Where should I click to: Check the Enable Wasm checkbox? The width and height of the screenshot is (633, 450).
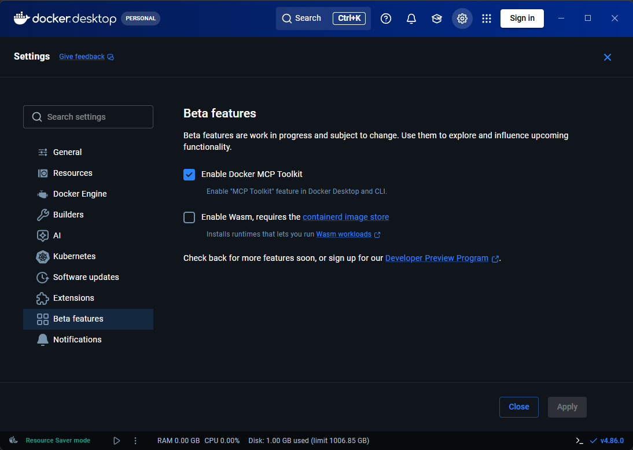click(x=189, y=217)
